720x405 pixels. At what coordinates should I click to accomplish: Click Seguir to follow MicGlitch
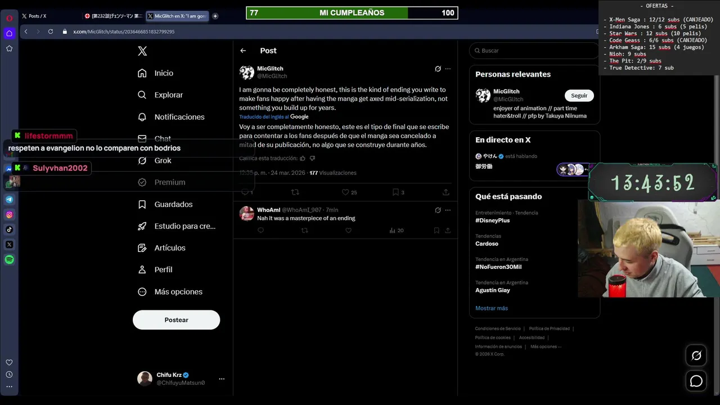coord(579,96)
